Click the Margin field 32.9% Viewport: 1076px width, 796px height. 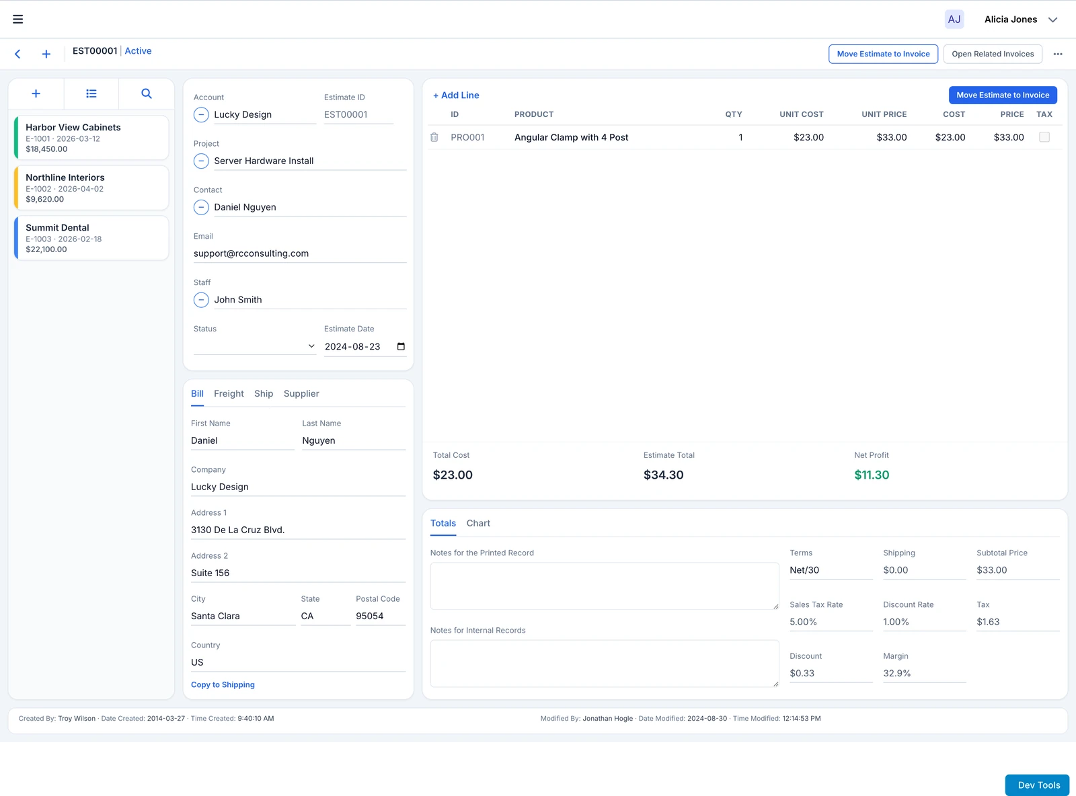(925, 674)
